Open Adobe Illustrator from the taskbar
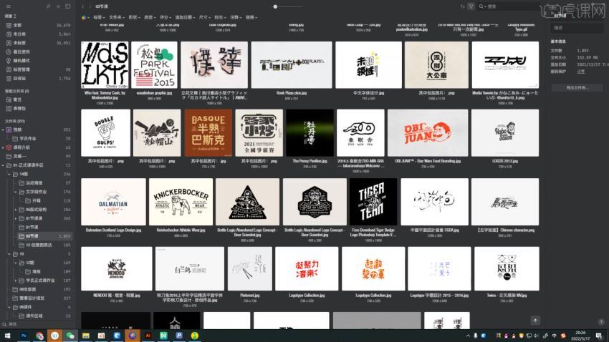 click(148, 336)
